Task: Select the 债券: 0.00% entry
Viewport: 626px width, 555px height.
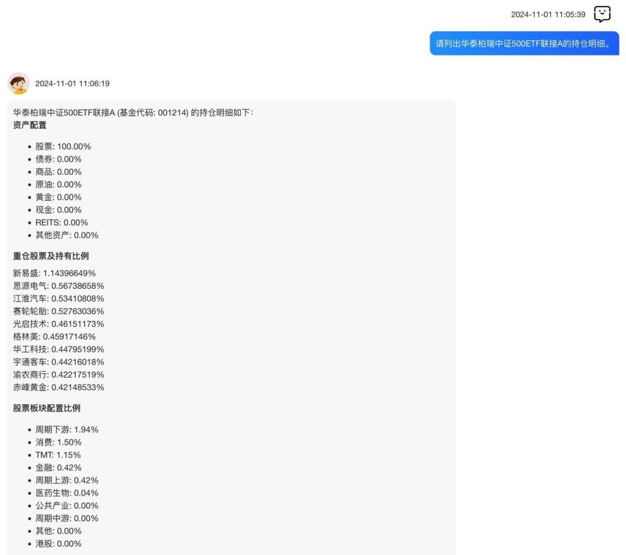Action: (x=58, y=159)
